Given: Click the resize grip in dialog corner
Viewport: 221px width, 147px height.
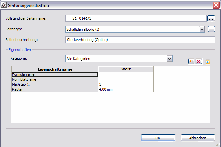Looking at the screenshot, I should [x=218, y=144].
